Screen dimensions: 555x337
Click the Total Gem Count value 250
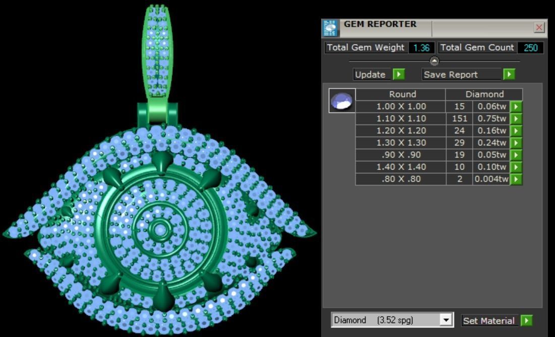[x=530, y=48]
